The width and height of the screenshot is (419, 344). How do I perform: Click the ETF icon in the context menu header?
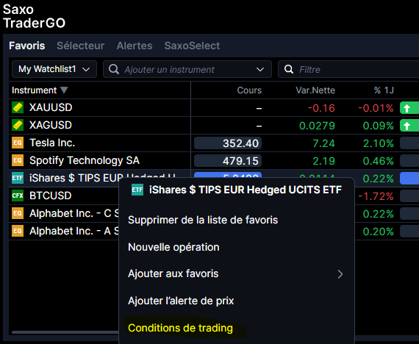137,190
